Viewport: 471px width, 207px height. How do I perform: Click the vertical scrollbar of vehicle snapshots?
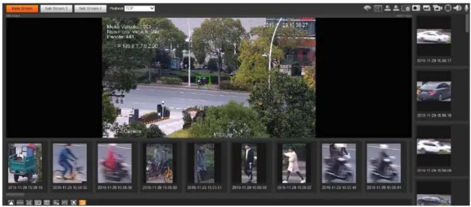467,23
